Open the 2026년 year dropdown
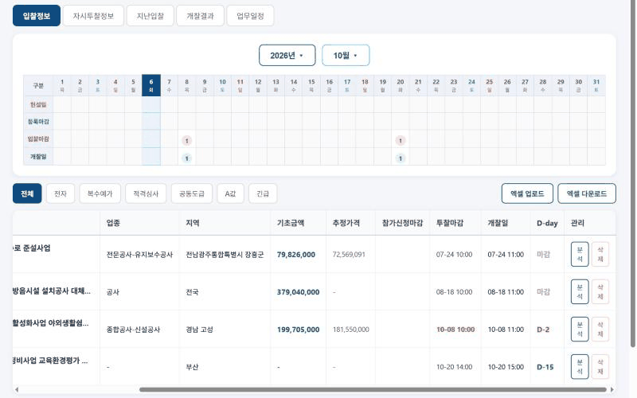Image resolution: width=637 pixels, height=398 pixels. click(x=287, y=55)
